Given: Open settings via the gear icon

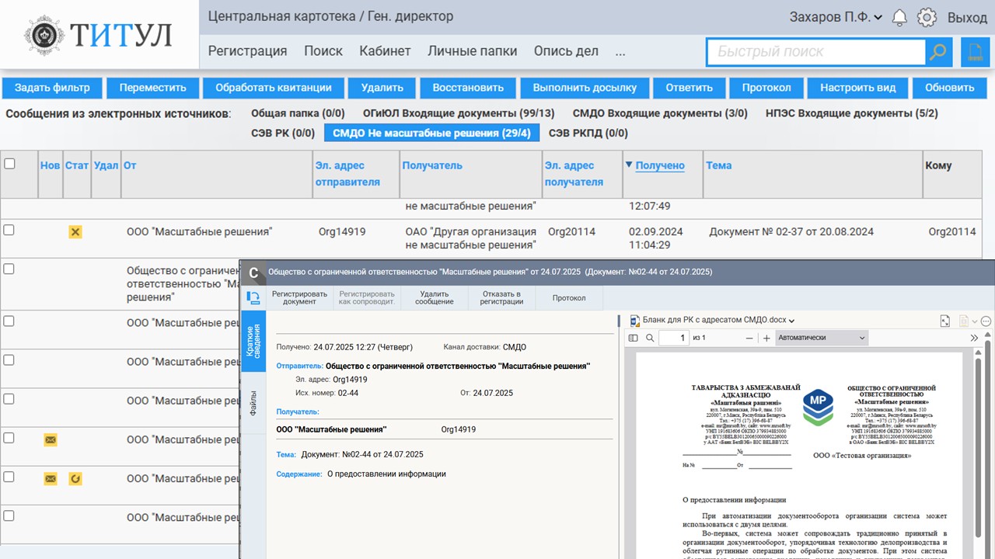Looking at the screenshot, I should point(926,17).
